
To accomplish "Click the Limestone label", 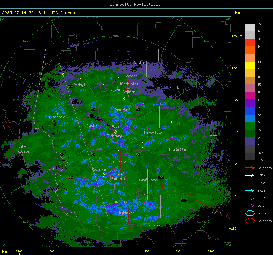I will click(57, 117).
